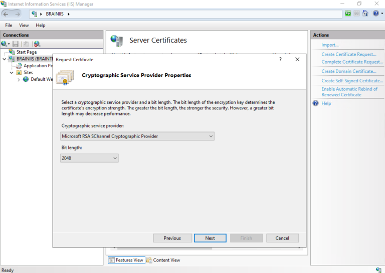Click the Stop icon in the address toolbar
The image size is (385, 273).
click(356, 13)
